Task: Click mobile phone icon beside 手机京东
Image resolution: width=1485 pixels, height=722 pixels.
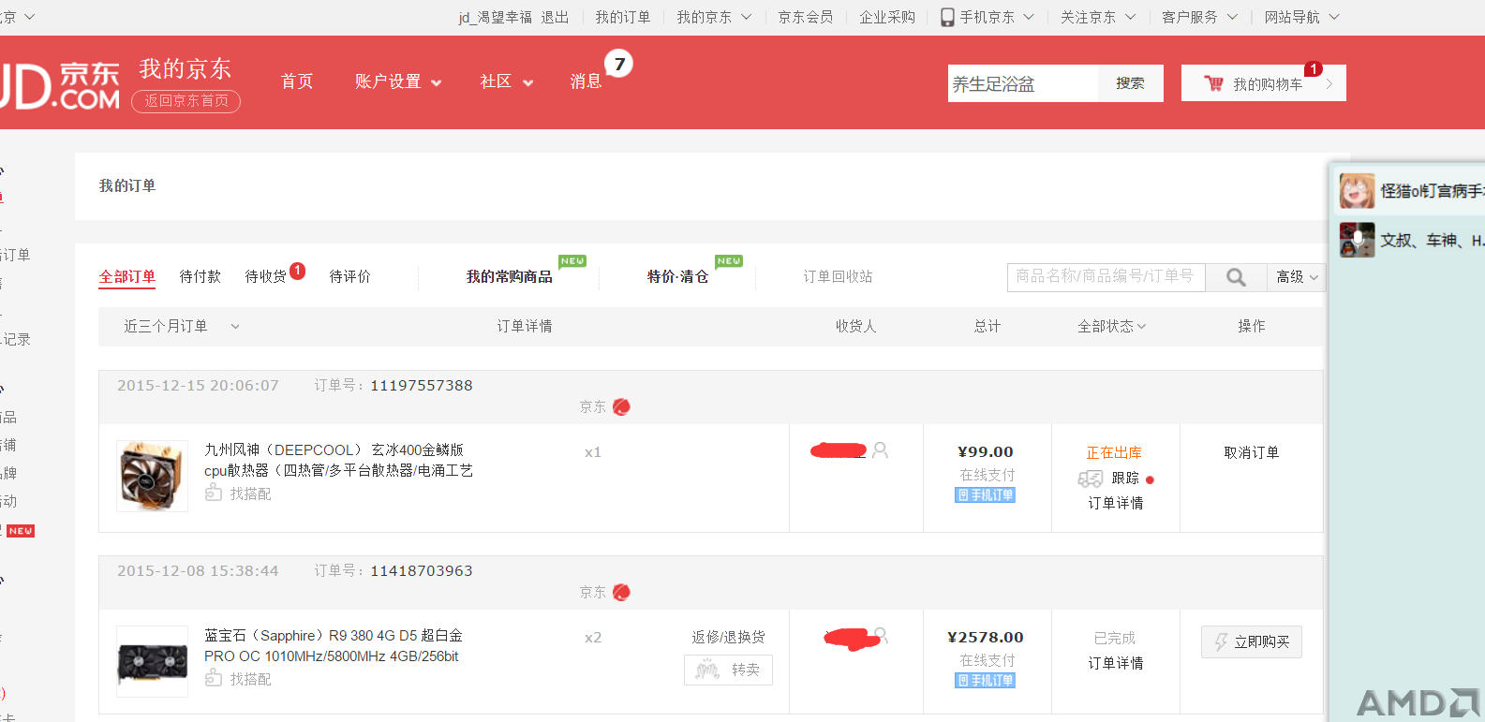Action: click(x=947, y=17)
